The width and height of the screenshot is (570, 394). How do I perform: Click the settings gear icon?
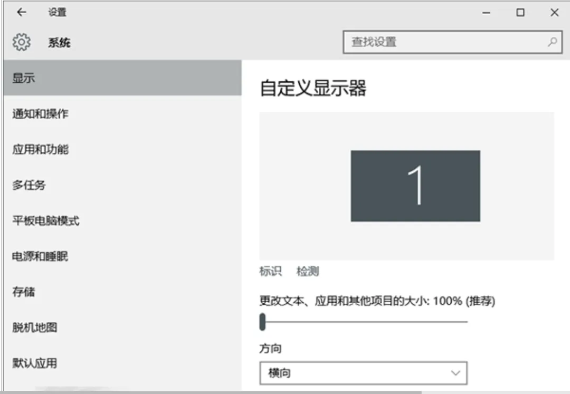(x=21, y=42)
